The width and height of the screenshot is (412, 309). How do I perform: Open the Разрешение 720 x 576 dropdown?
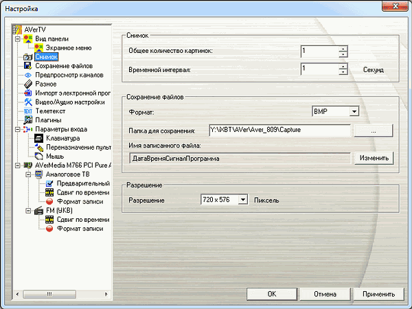pos(243,200)
